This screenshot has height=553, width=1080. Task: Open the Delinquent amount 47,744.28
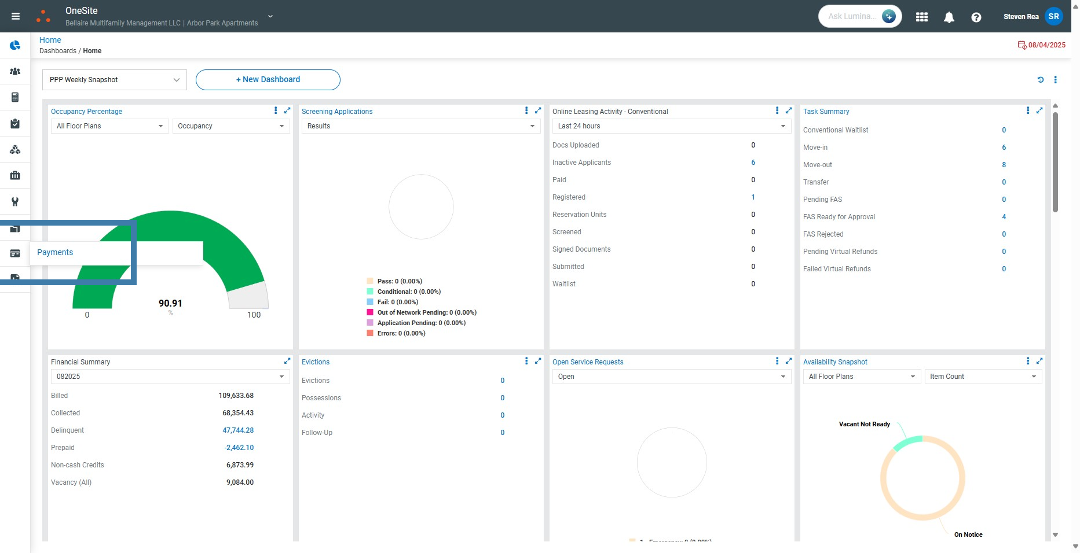(238, 430)
